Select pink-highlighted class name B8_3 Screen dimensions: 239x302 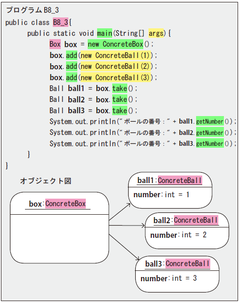click(61, 22)
